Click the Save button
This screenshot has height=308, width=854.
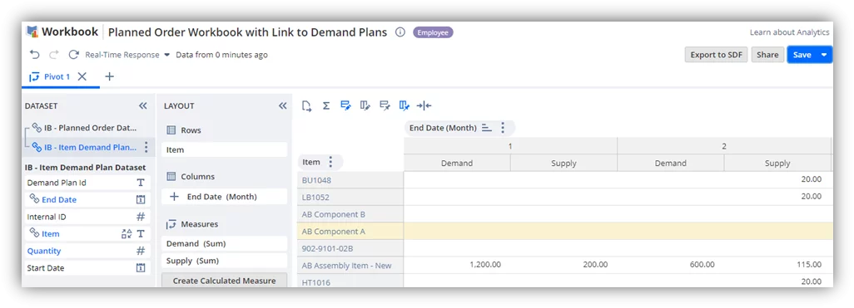pyautogui.click(x=802, y=55)
